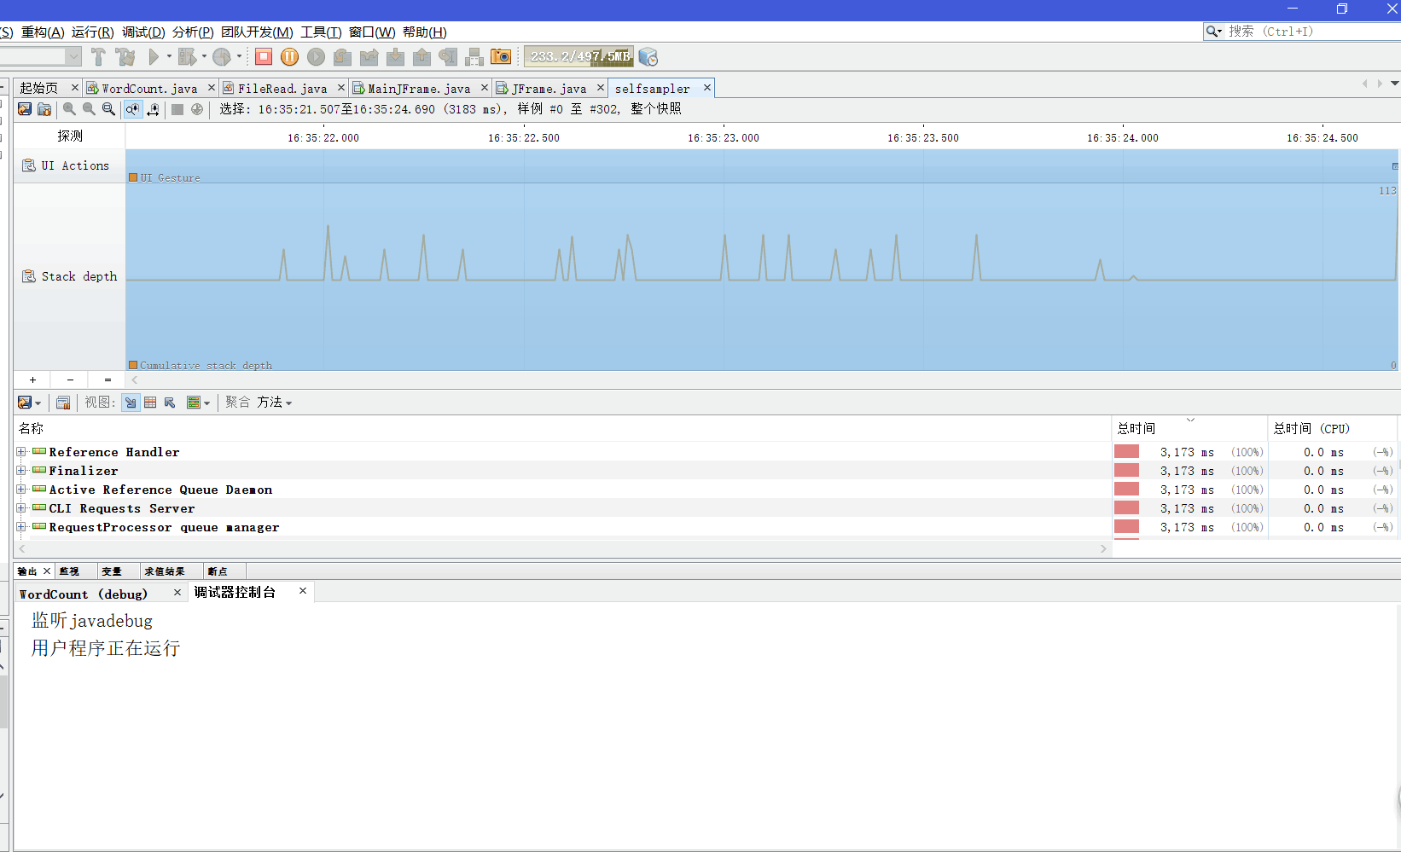
Task: Click the Step Out icon
Action: pos(422,57)
